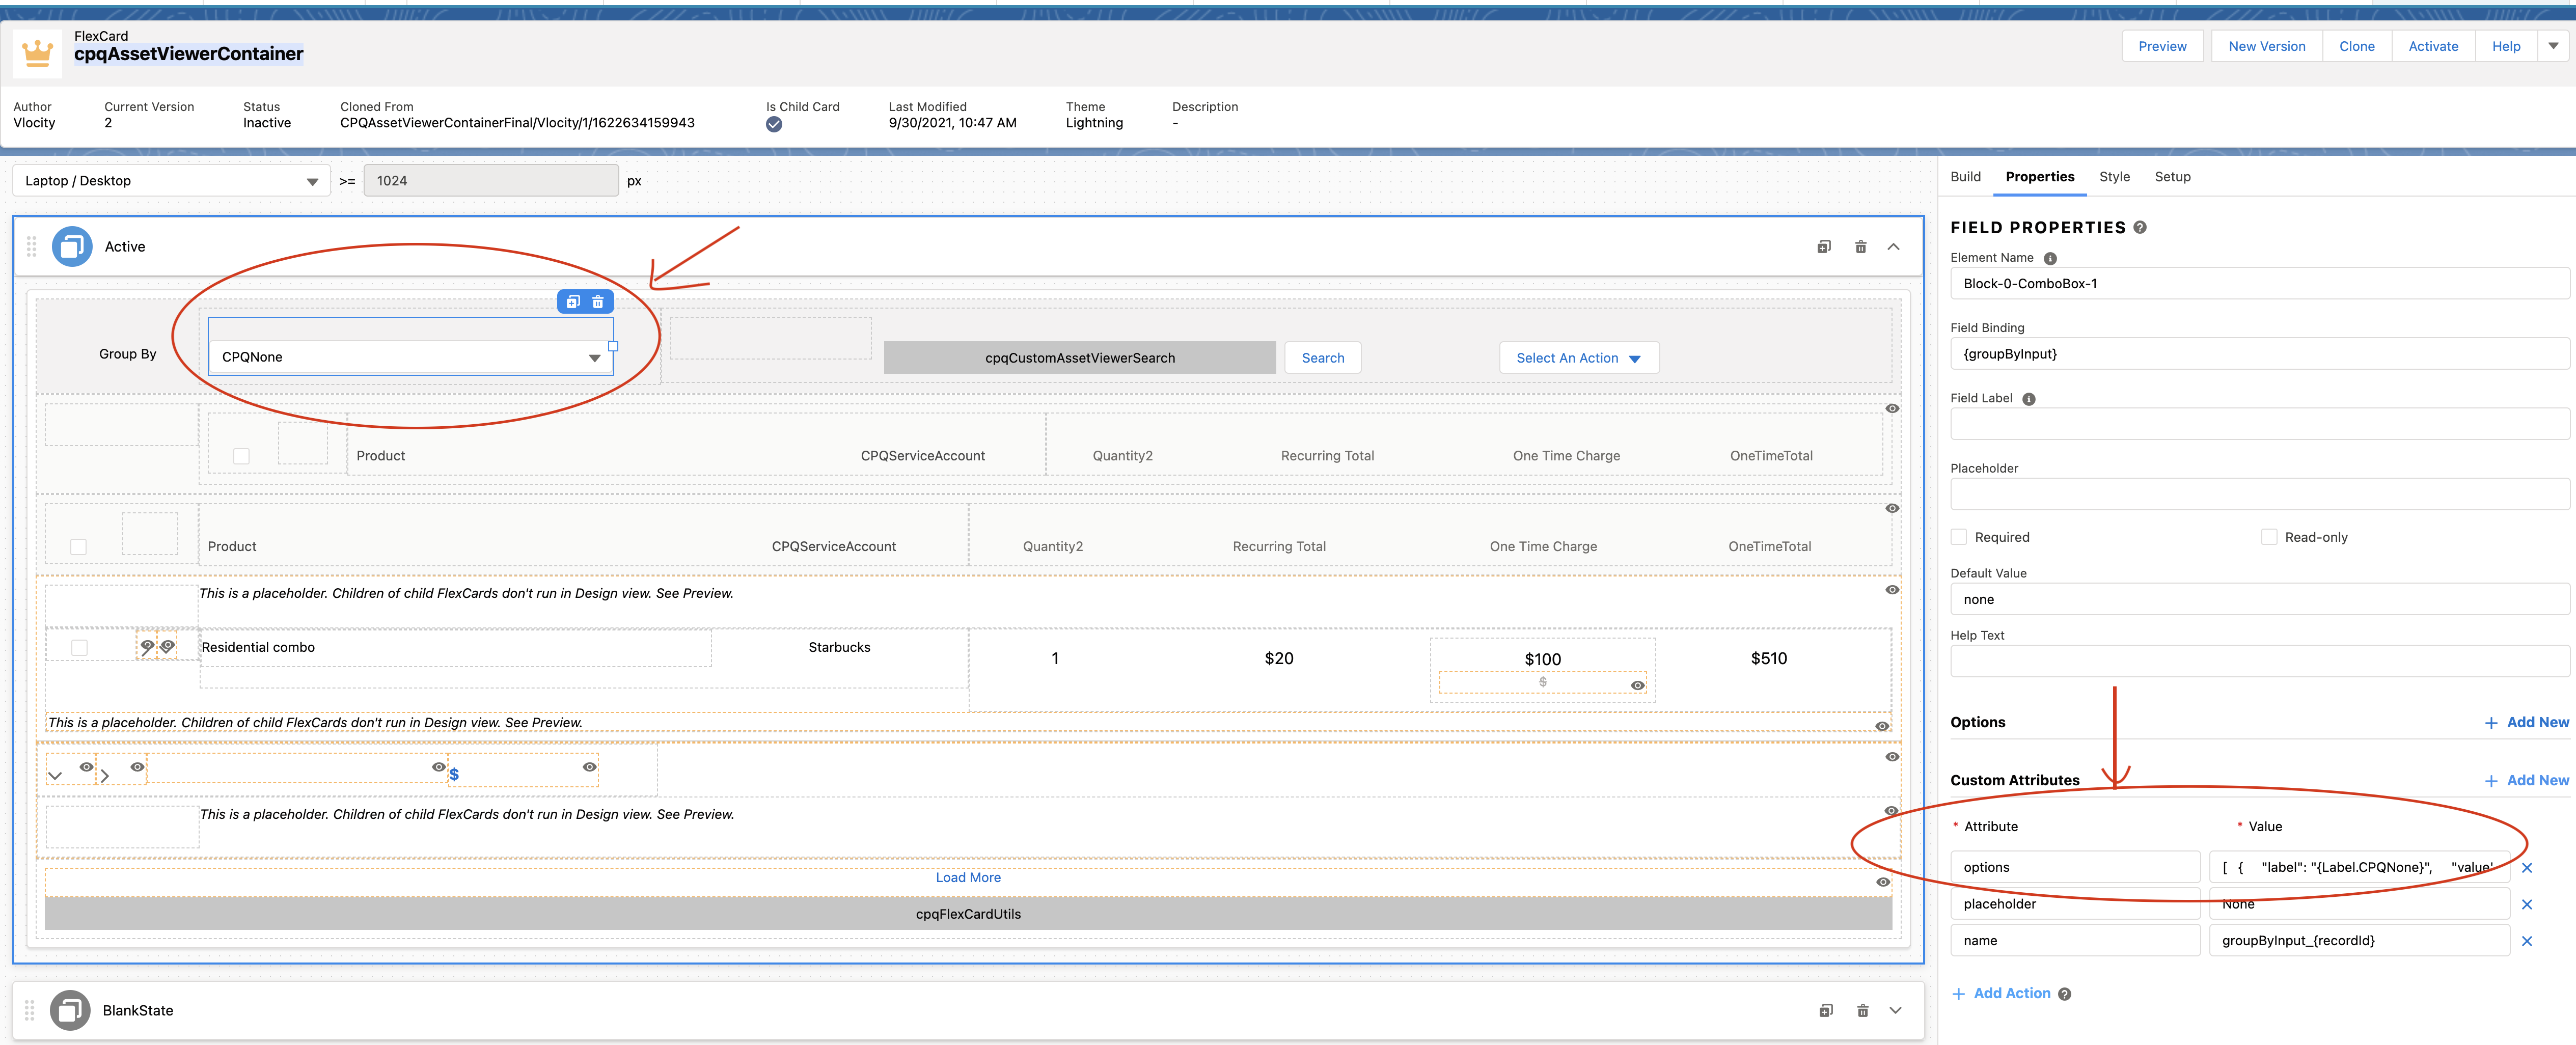Image resolution: width=2576 pixels, height=1045 pixels.
Task: Toggle eye icon right of blue dollar sign
Action: point(590,767)
